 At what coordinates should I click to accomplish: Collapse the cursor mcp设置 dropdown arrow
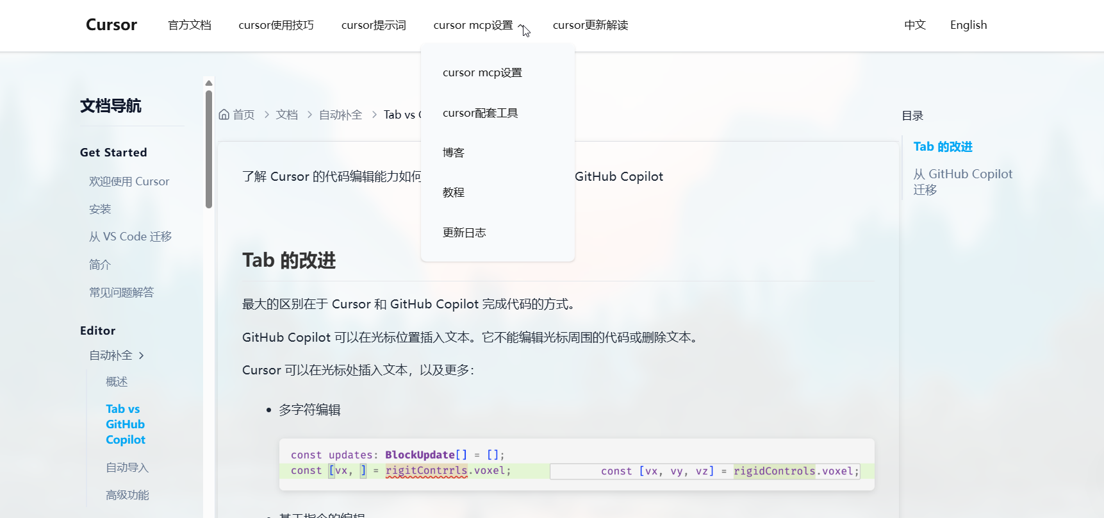click(x=522, y=26)
